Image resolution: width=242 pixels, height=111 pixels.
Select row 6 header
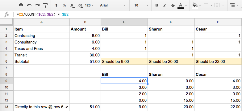point(6,62)
